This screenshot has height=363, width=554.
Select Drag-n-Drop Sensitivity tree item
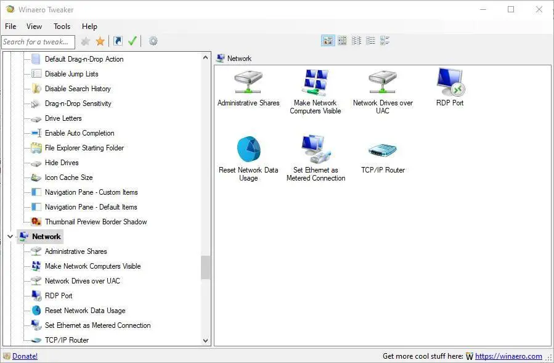(x=78, y=104)
